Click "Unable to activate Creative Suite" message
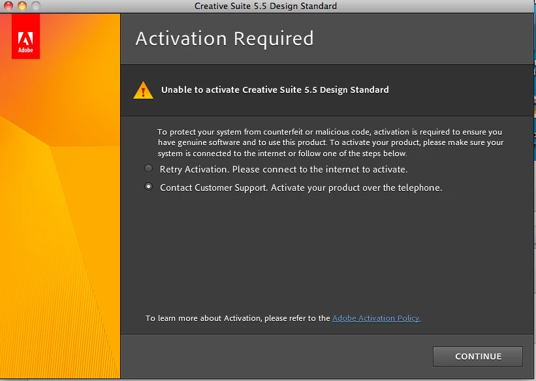Screen dimensions: 536x381 275,90
